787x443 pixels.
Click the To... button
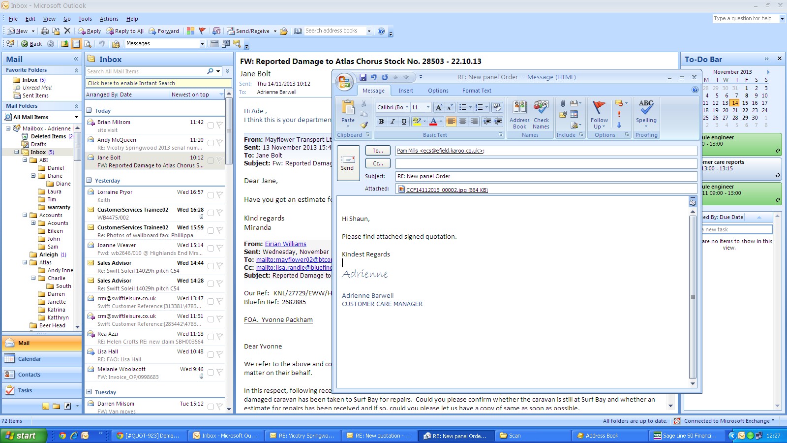click(x=378, y=151)
